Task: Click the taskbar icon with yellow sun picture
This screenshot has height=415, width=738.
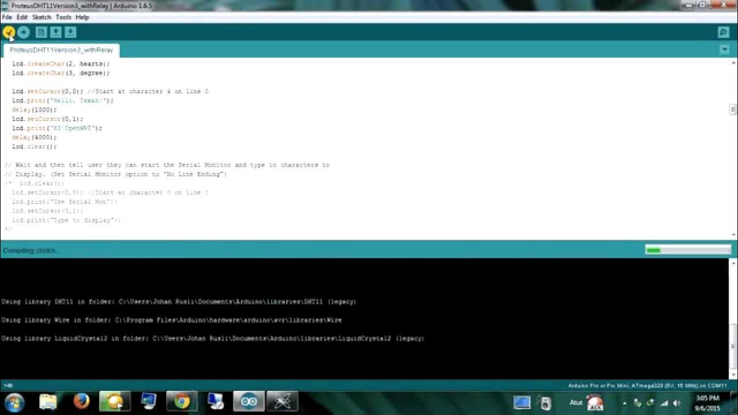Action: (x=115, y=402)
